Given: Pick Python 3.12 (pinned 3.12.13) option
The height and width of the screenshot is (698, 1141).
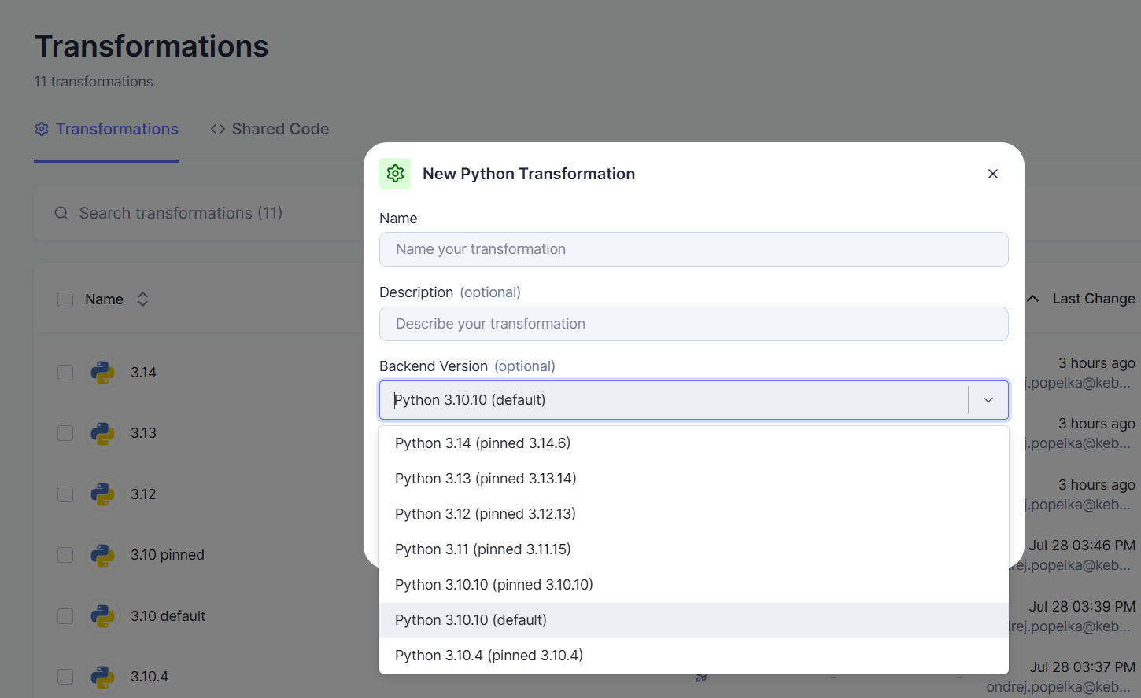Looking at the screenshot, I should tap(694, 514).
